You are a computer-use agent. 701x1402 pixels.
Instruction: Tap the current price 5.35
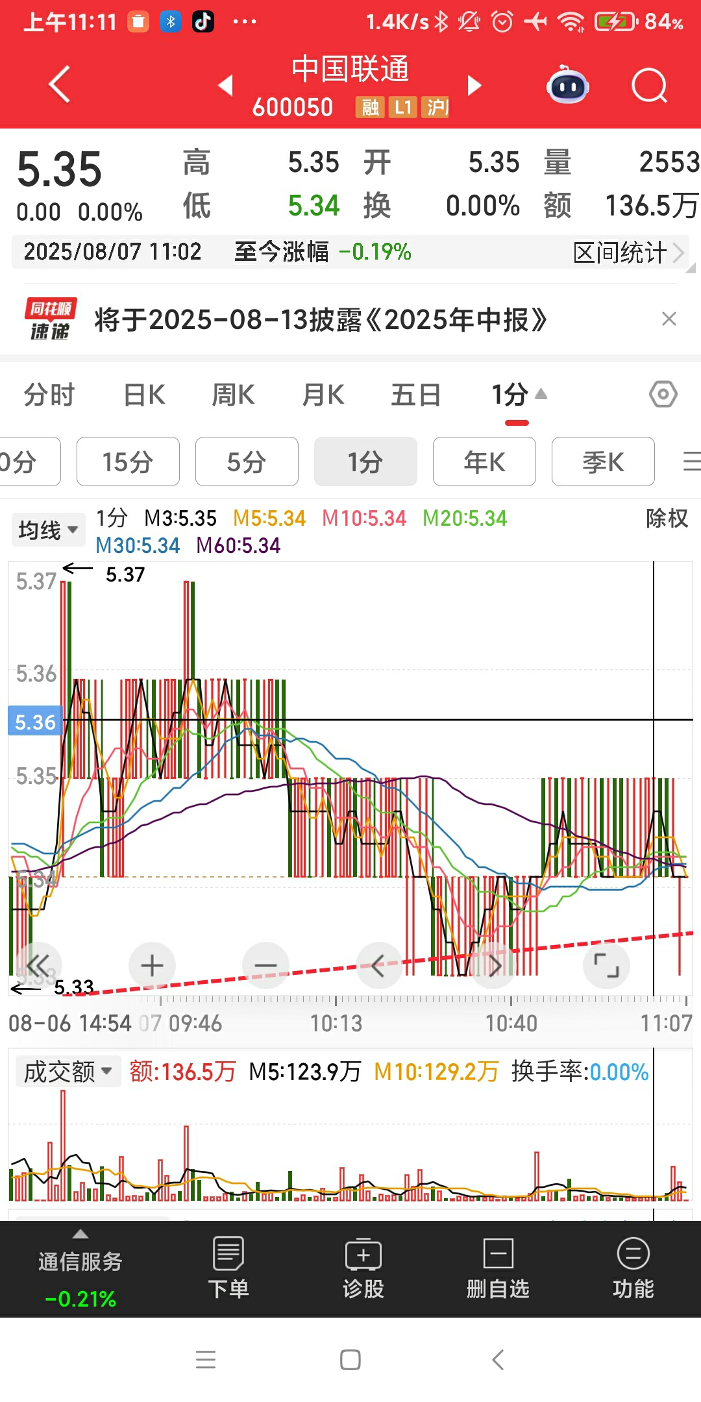pyautogui.click(x=60, y=169)
